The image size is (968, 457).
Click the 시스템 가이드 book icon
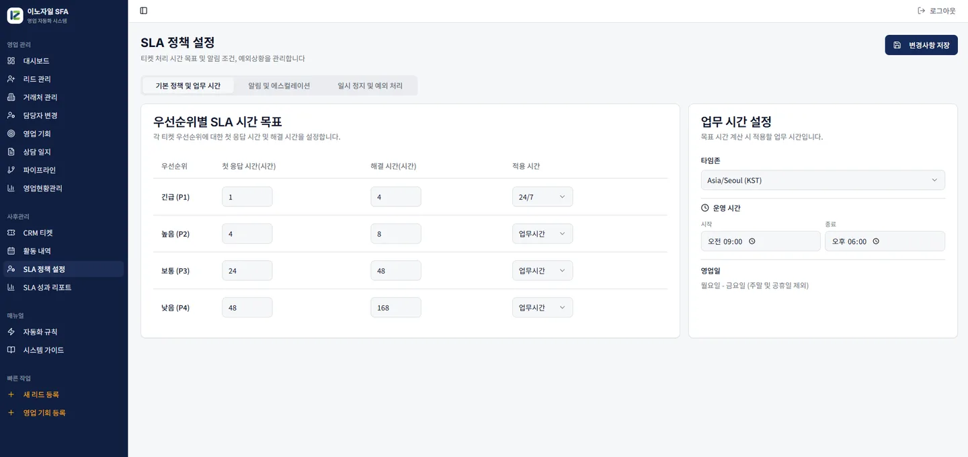click(11, 350)
